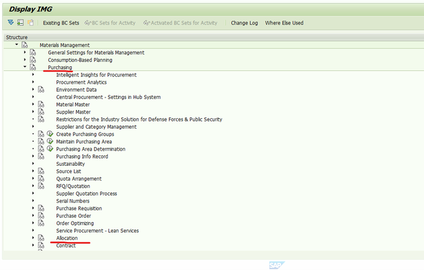Viewport: 424px width, 270px height.
Task: Open documentation icon for Maintain Purchasing Area
Action: [x=41, y=141]
